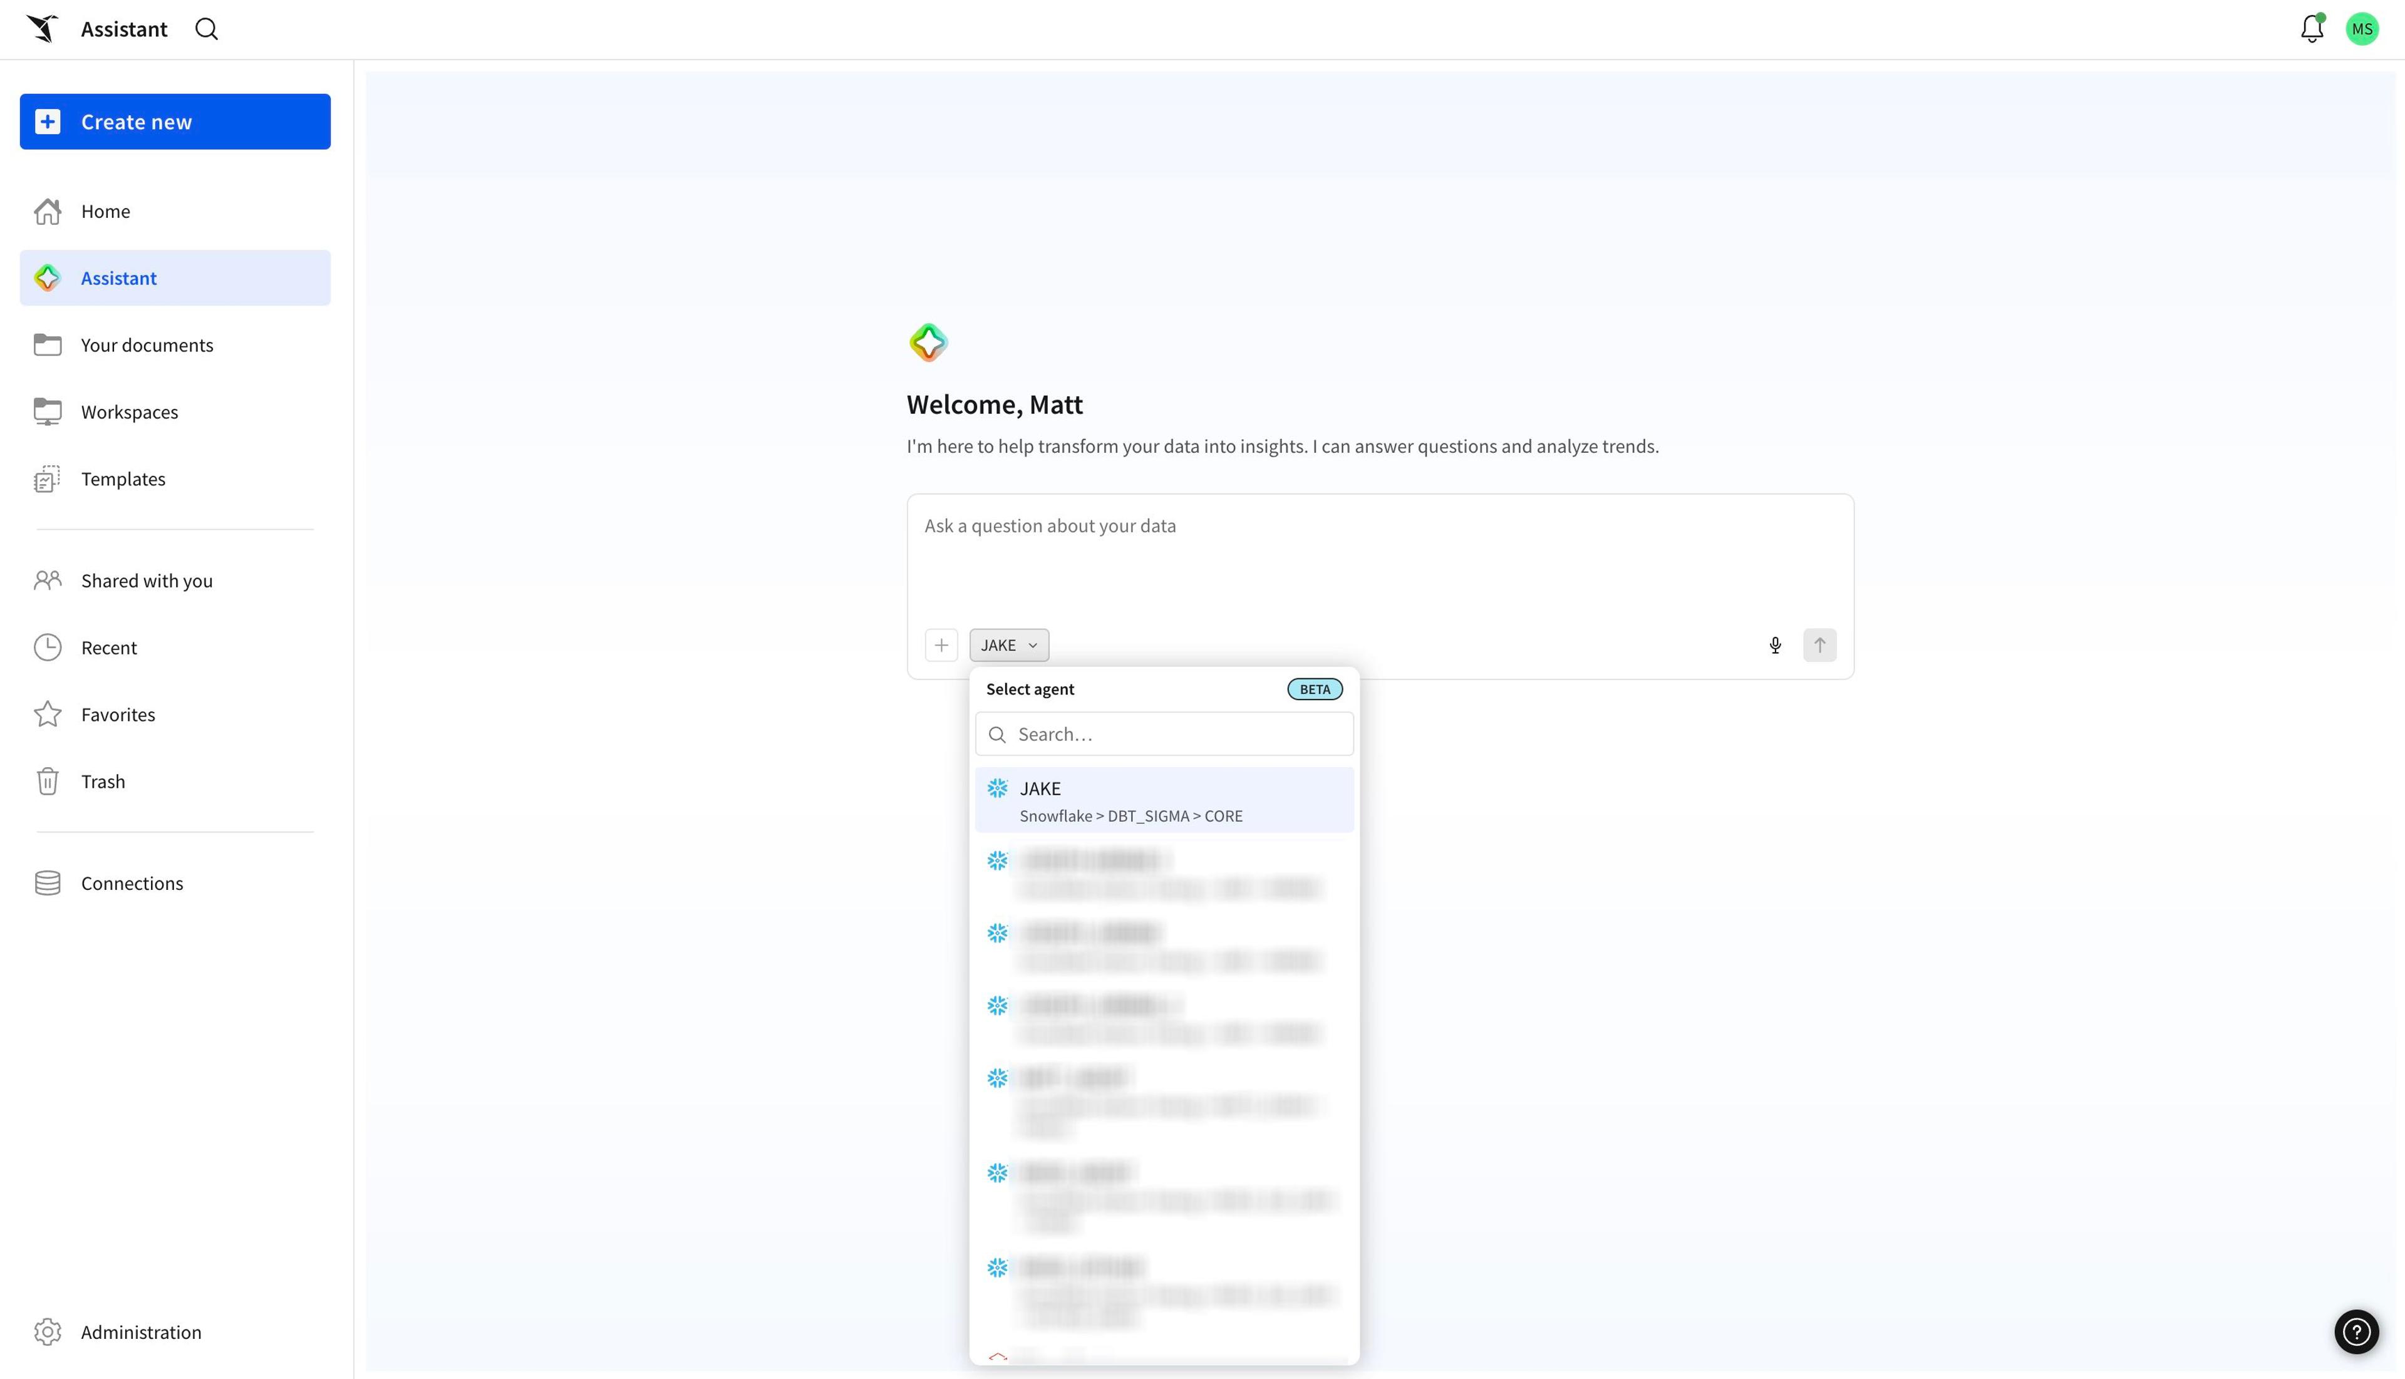The image size is (2405, 1379).
Task: Click the Recent clock icon
Action: (48, 647)
